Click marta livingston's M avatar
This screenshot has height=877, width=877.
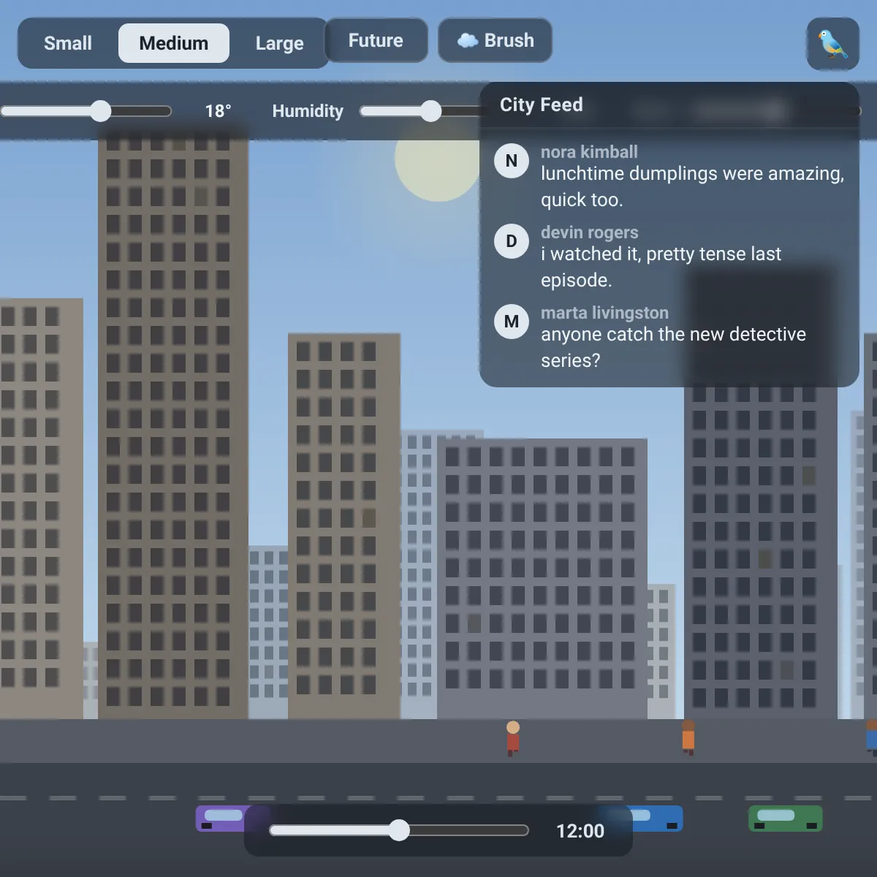512,322
